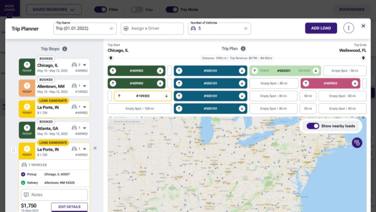
Task: Expand the Chicago, IL stop details
Action: click(84, 65)
